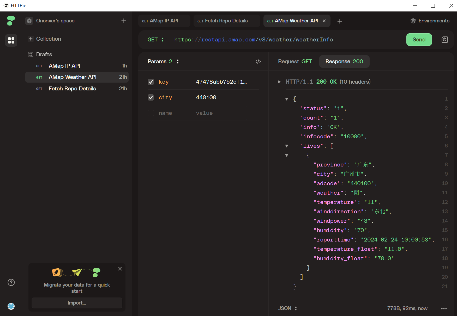
Task: Open the AMap IP API draft
Action: click(x=77, y=66)
